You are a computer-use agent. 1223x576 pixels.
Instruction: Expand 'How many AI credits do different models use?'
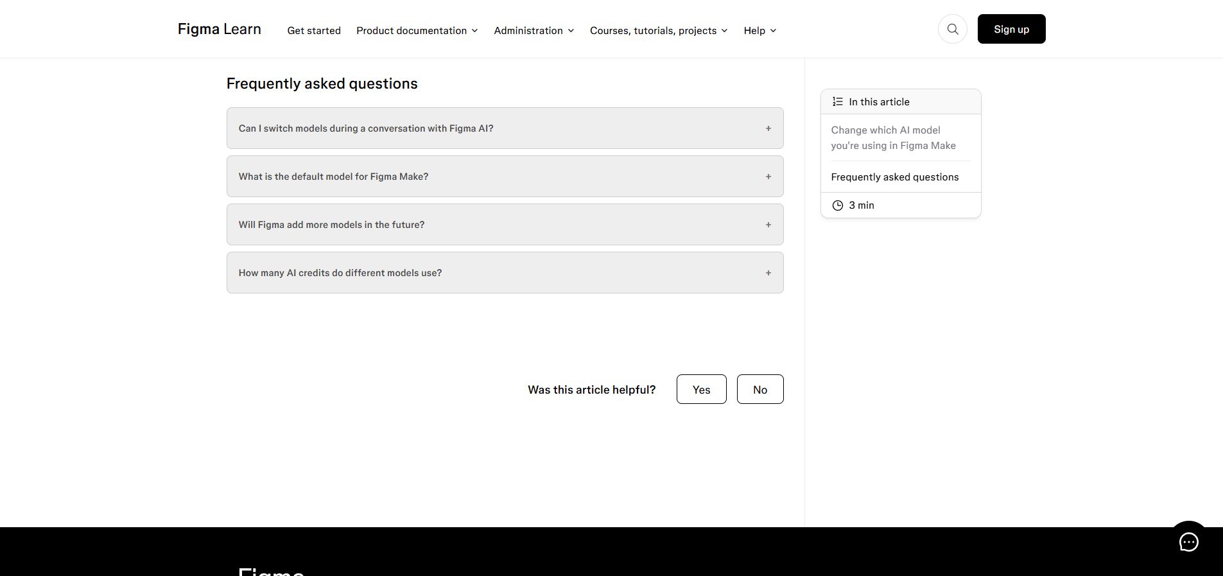click(x=505, y=273)
